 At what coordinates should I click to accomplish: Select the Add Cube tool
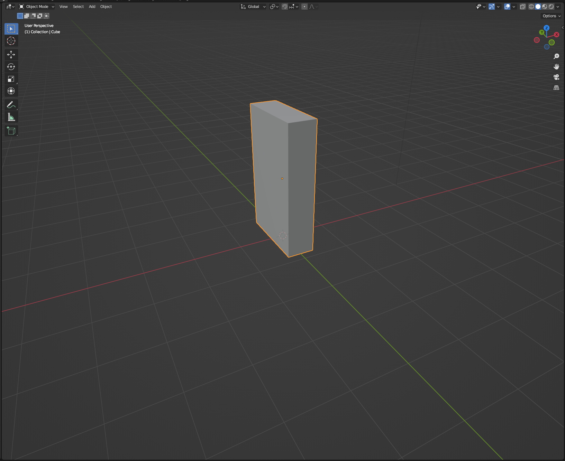pyautogui.click(x=11, y=131)
